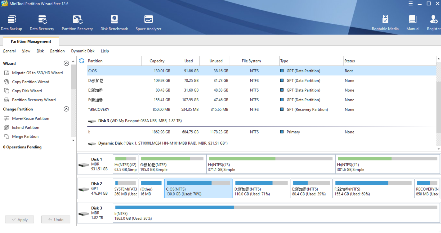Image resolution: width=441 pixels, height=233 pixels.
Task: Choose Merge Partition option
Action: click(25, 136)
